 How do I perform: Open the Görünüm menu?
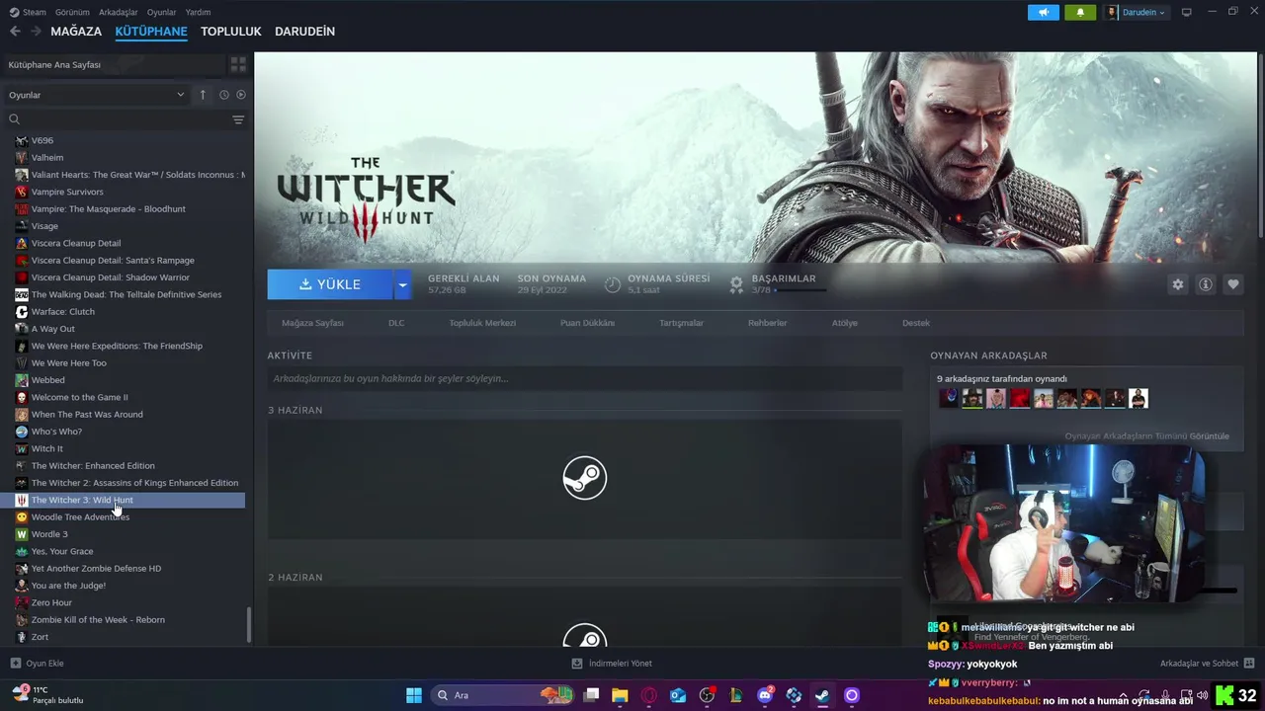point(72,12)
